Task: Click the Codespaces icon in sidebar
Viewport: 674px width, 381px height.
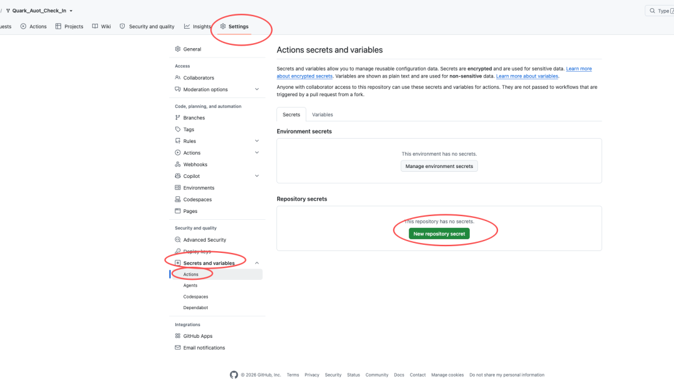Action: coord(177,199)
